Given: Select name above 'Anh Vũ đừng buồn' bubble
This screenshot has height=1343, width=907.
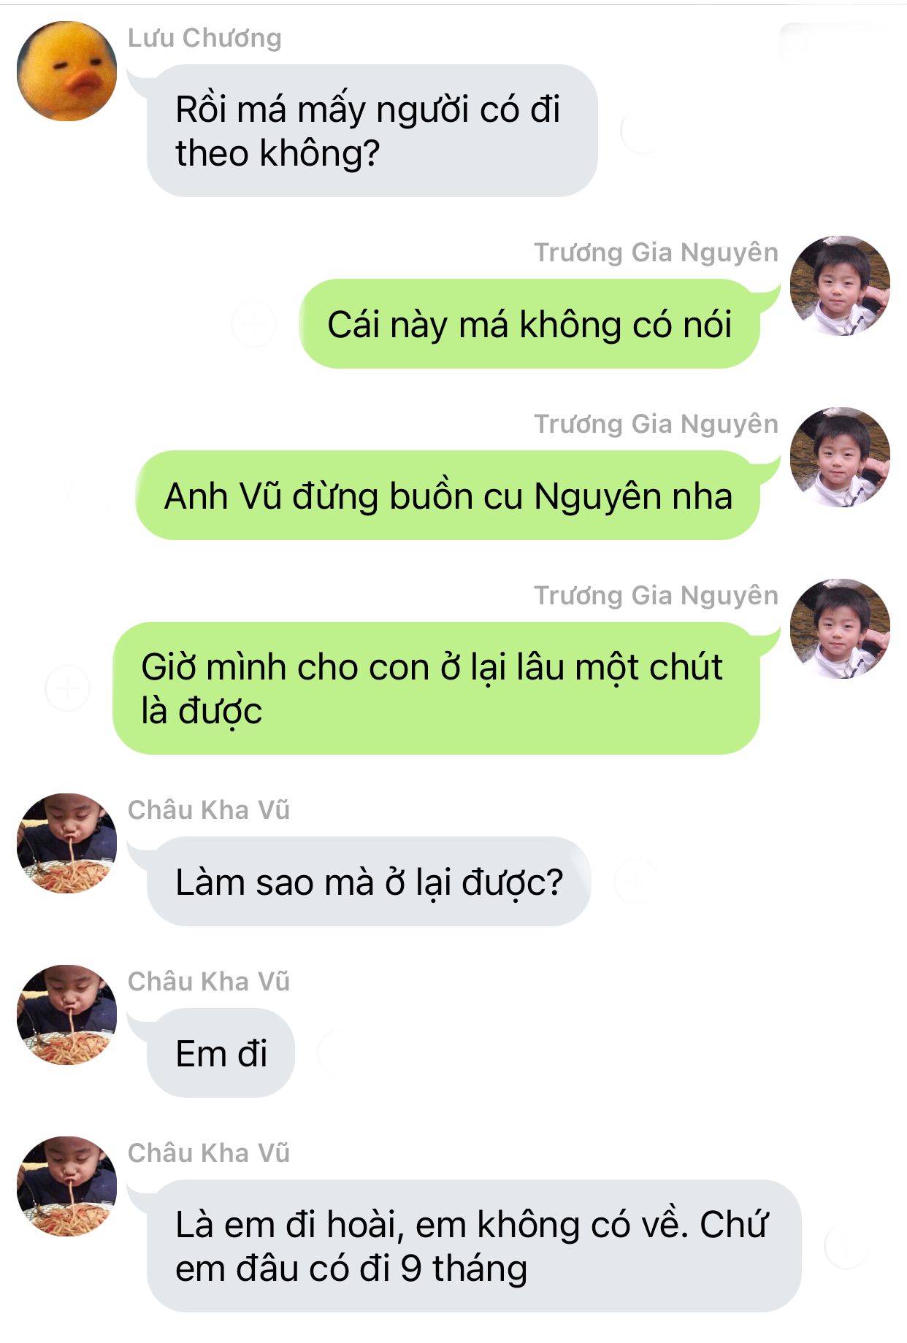Looking at the screenshot, I should (x=656, y=424).
